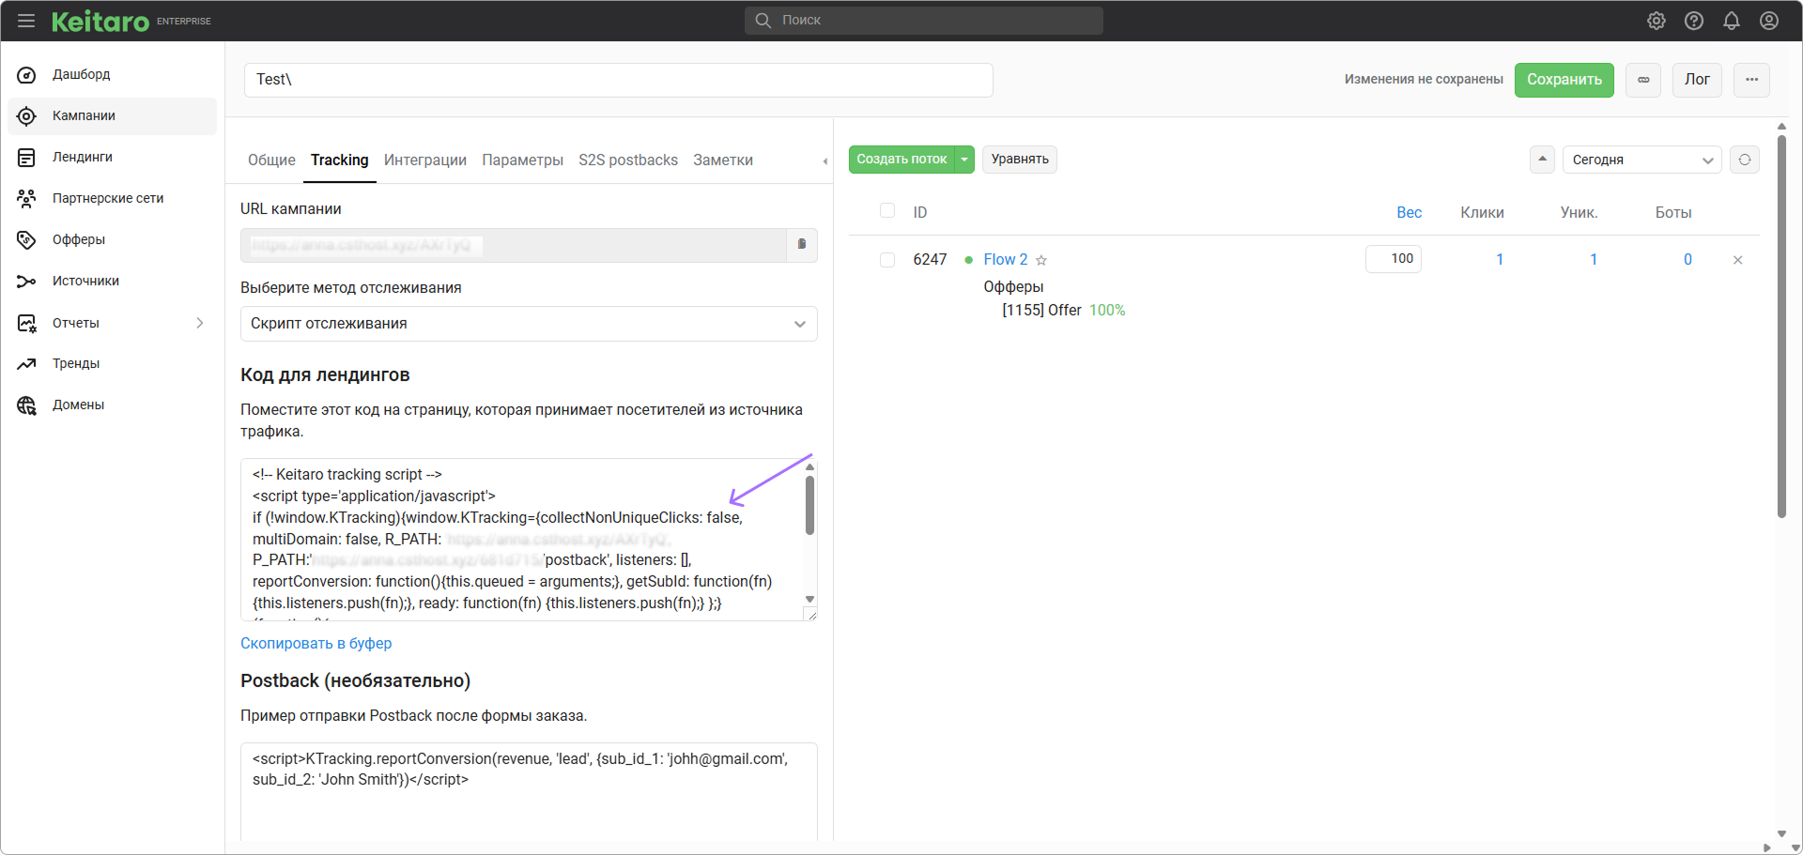1803x855 pixels.
Task: Click the refresh stats icon
Action: (1745, 160)
